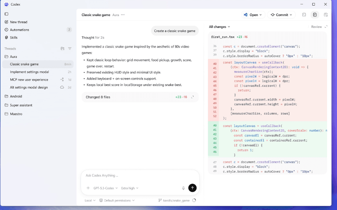
Task: Click the cloud icon beside Alt settings modal design
Action: pyautogui.click(x=62, y=87)
